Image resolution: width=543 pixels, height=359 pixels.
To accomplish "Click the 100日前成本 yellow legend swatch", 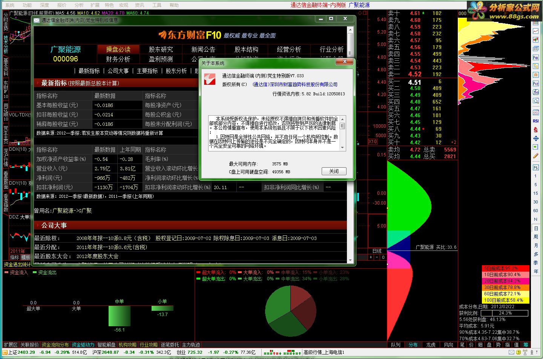I will (x=506, y=300).
